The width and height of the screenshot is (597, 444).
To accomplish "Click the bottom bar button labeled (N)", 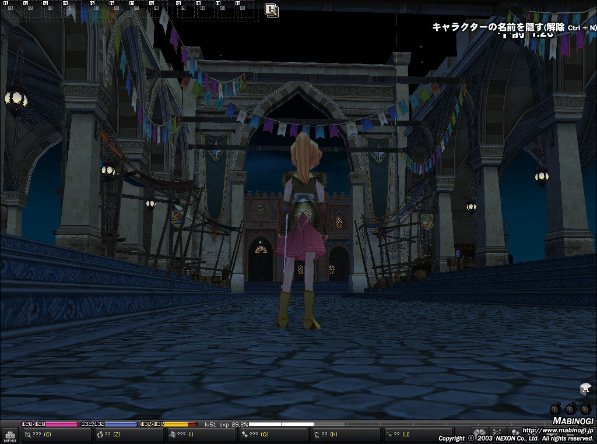I will pyautogui.click(x=345, y=434).
